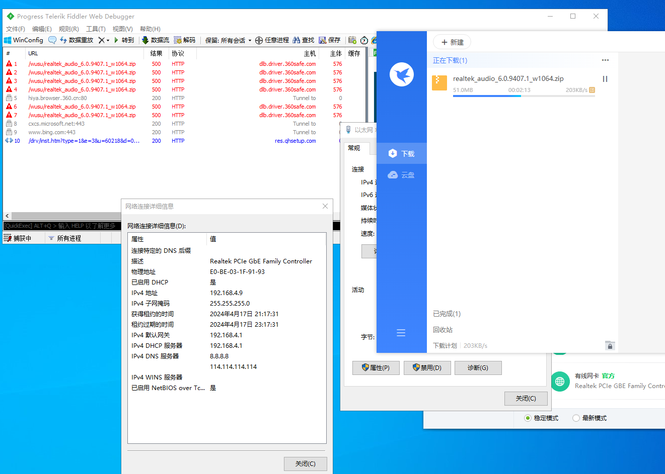Image resolution: width=665 pixels, height=474 pixels.
Task: Toggle 捕获中 capturing status in Fiddler
Action: coord(18,238)
